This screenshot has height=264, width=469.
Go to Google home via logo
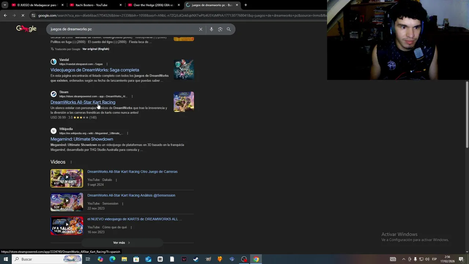click(26, 29)
